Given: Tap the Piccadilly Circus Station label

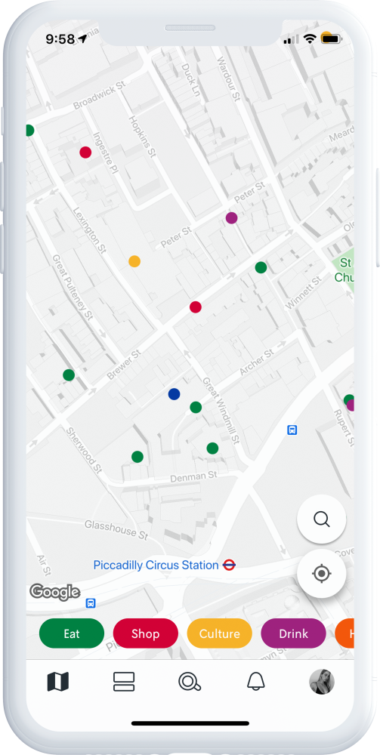Looking at the screenshot, I should (156, 565).
